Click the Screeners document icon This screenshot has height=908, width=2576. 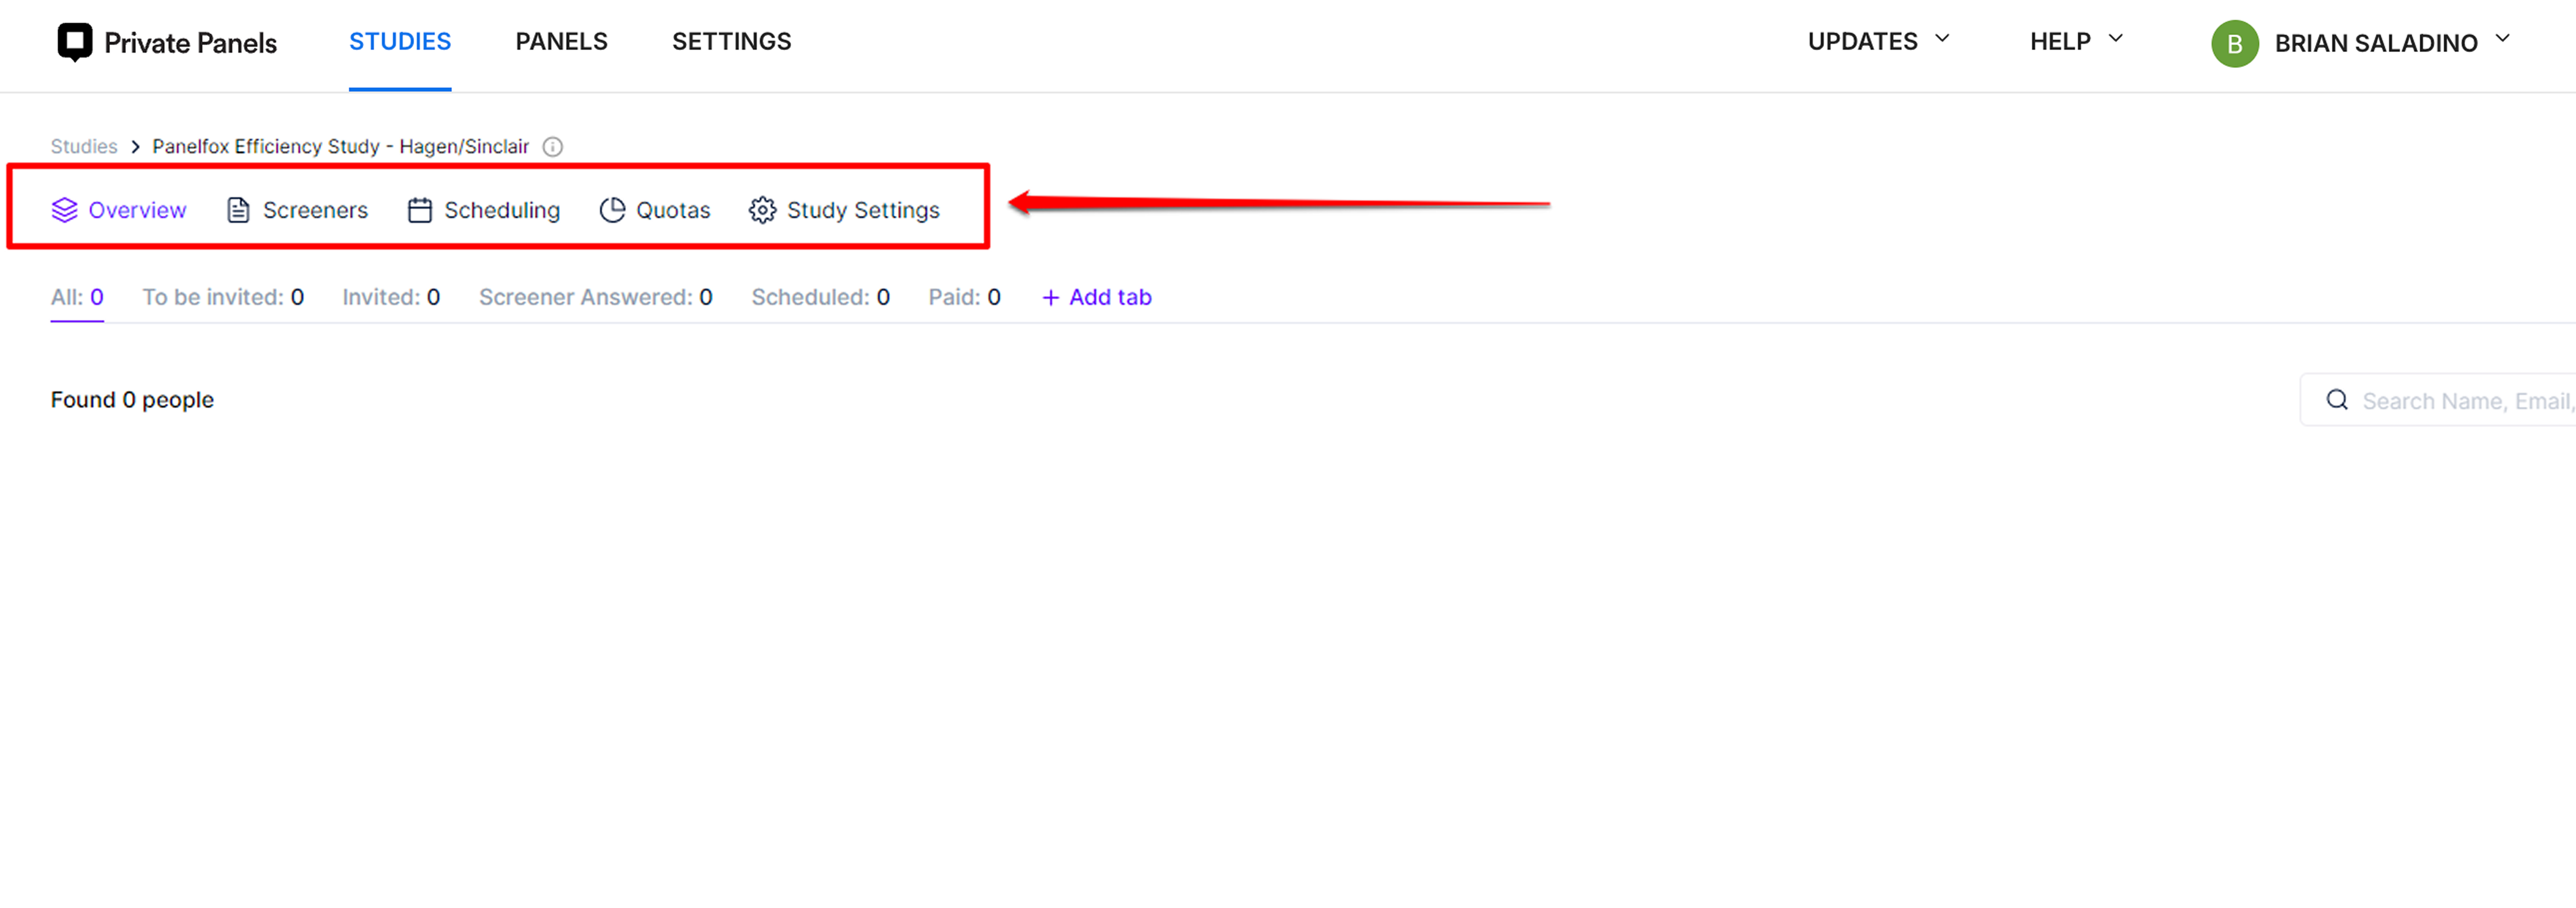point(238,210)
